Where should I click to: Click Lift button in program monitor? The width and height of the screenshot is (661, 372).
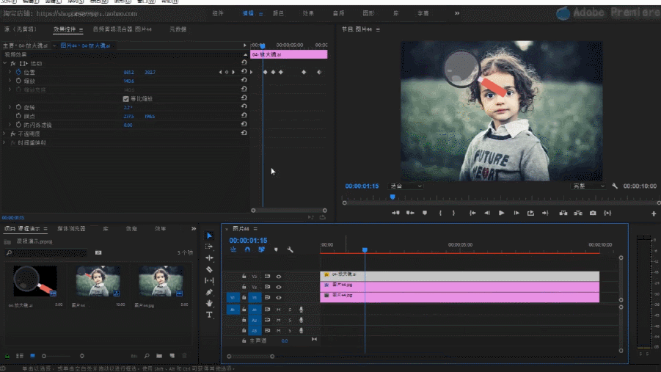(x=563, y=213)
